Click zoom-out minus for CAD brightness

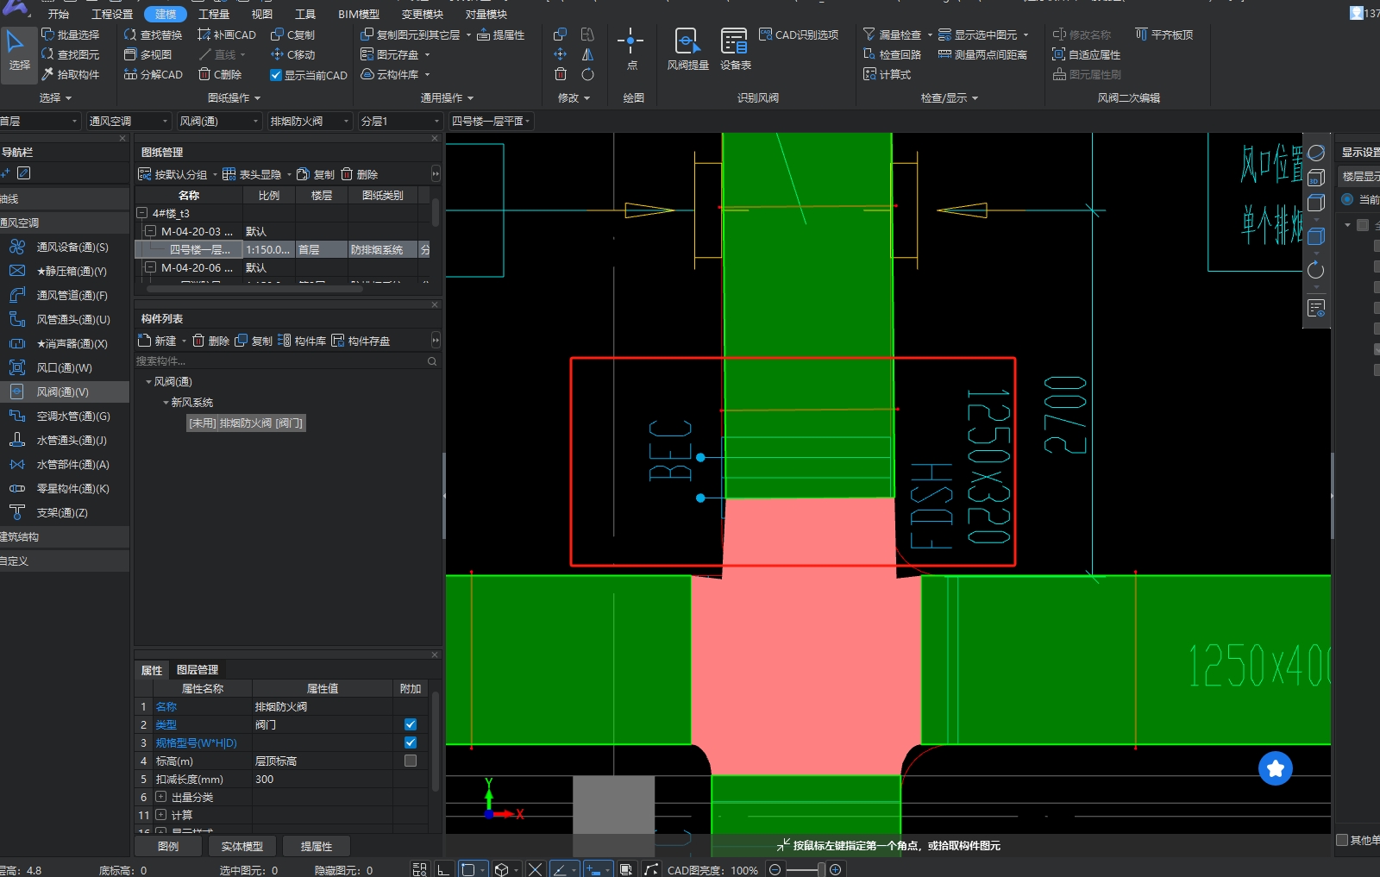(775, 869)
